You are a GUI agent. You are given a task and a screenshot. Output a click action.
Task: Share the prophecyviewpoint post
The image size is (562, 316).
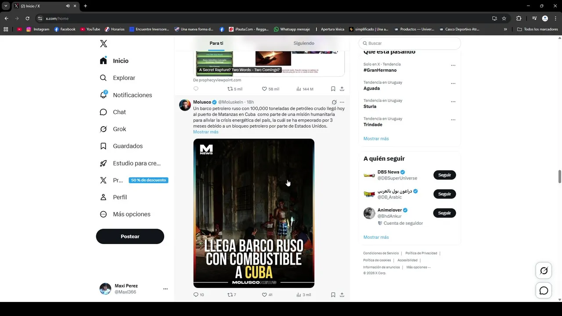click(342, 89)
